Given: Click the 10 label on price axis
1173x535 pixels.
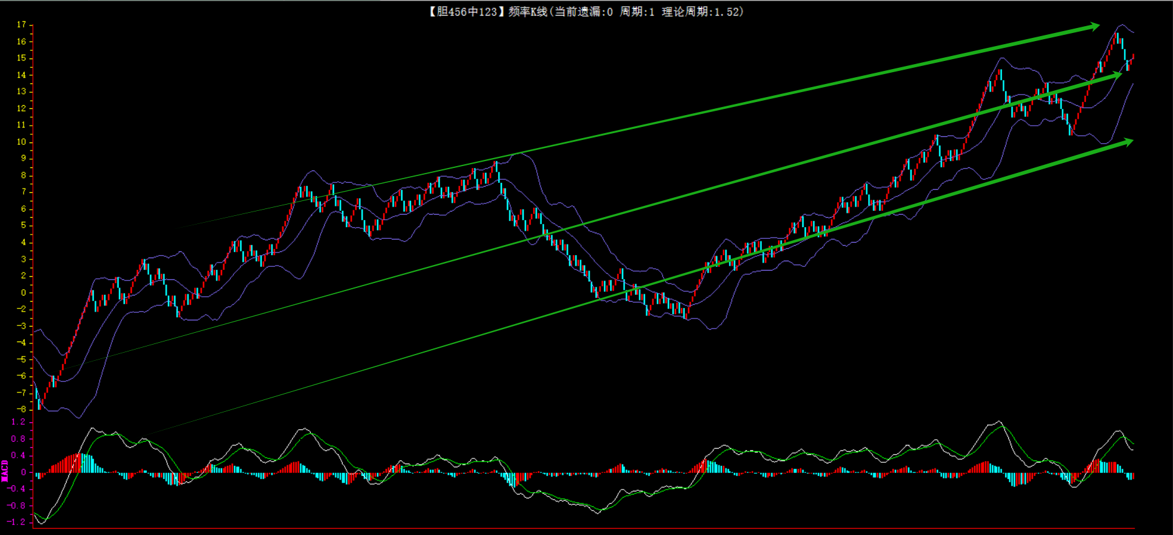Looking at the screenshot, I should coord(21,142).
